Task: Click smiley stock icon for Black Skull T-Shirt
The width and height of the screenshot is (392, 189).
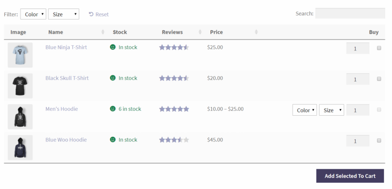Action: click(113, 78)
